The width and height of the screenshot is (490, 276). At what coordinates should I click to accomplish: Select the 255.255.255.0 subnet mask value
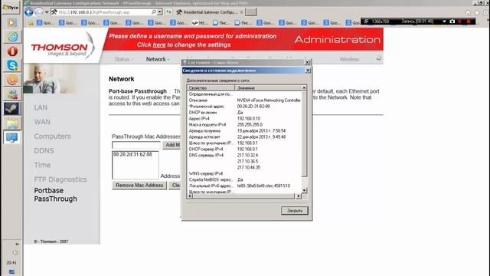pyautogui.click(x=250, y=124)
